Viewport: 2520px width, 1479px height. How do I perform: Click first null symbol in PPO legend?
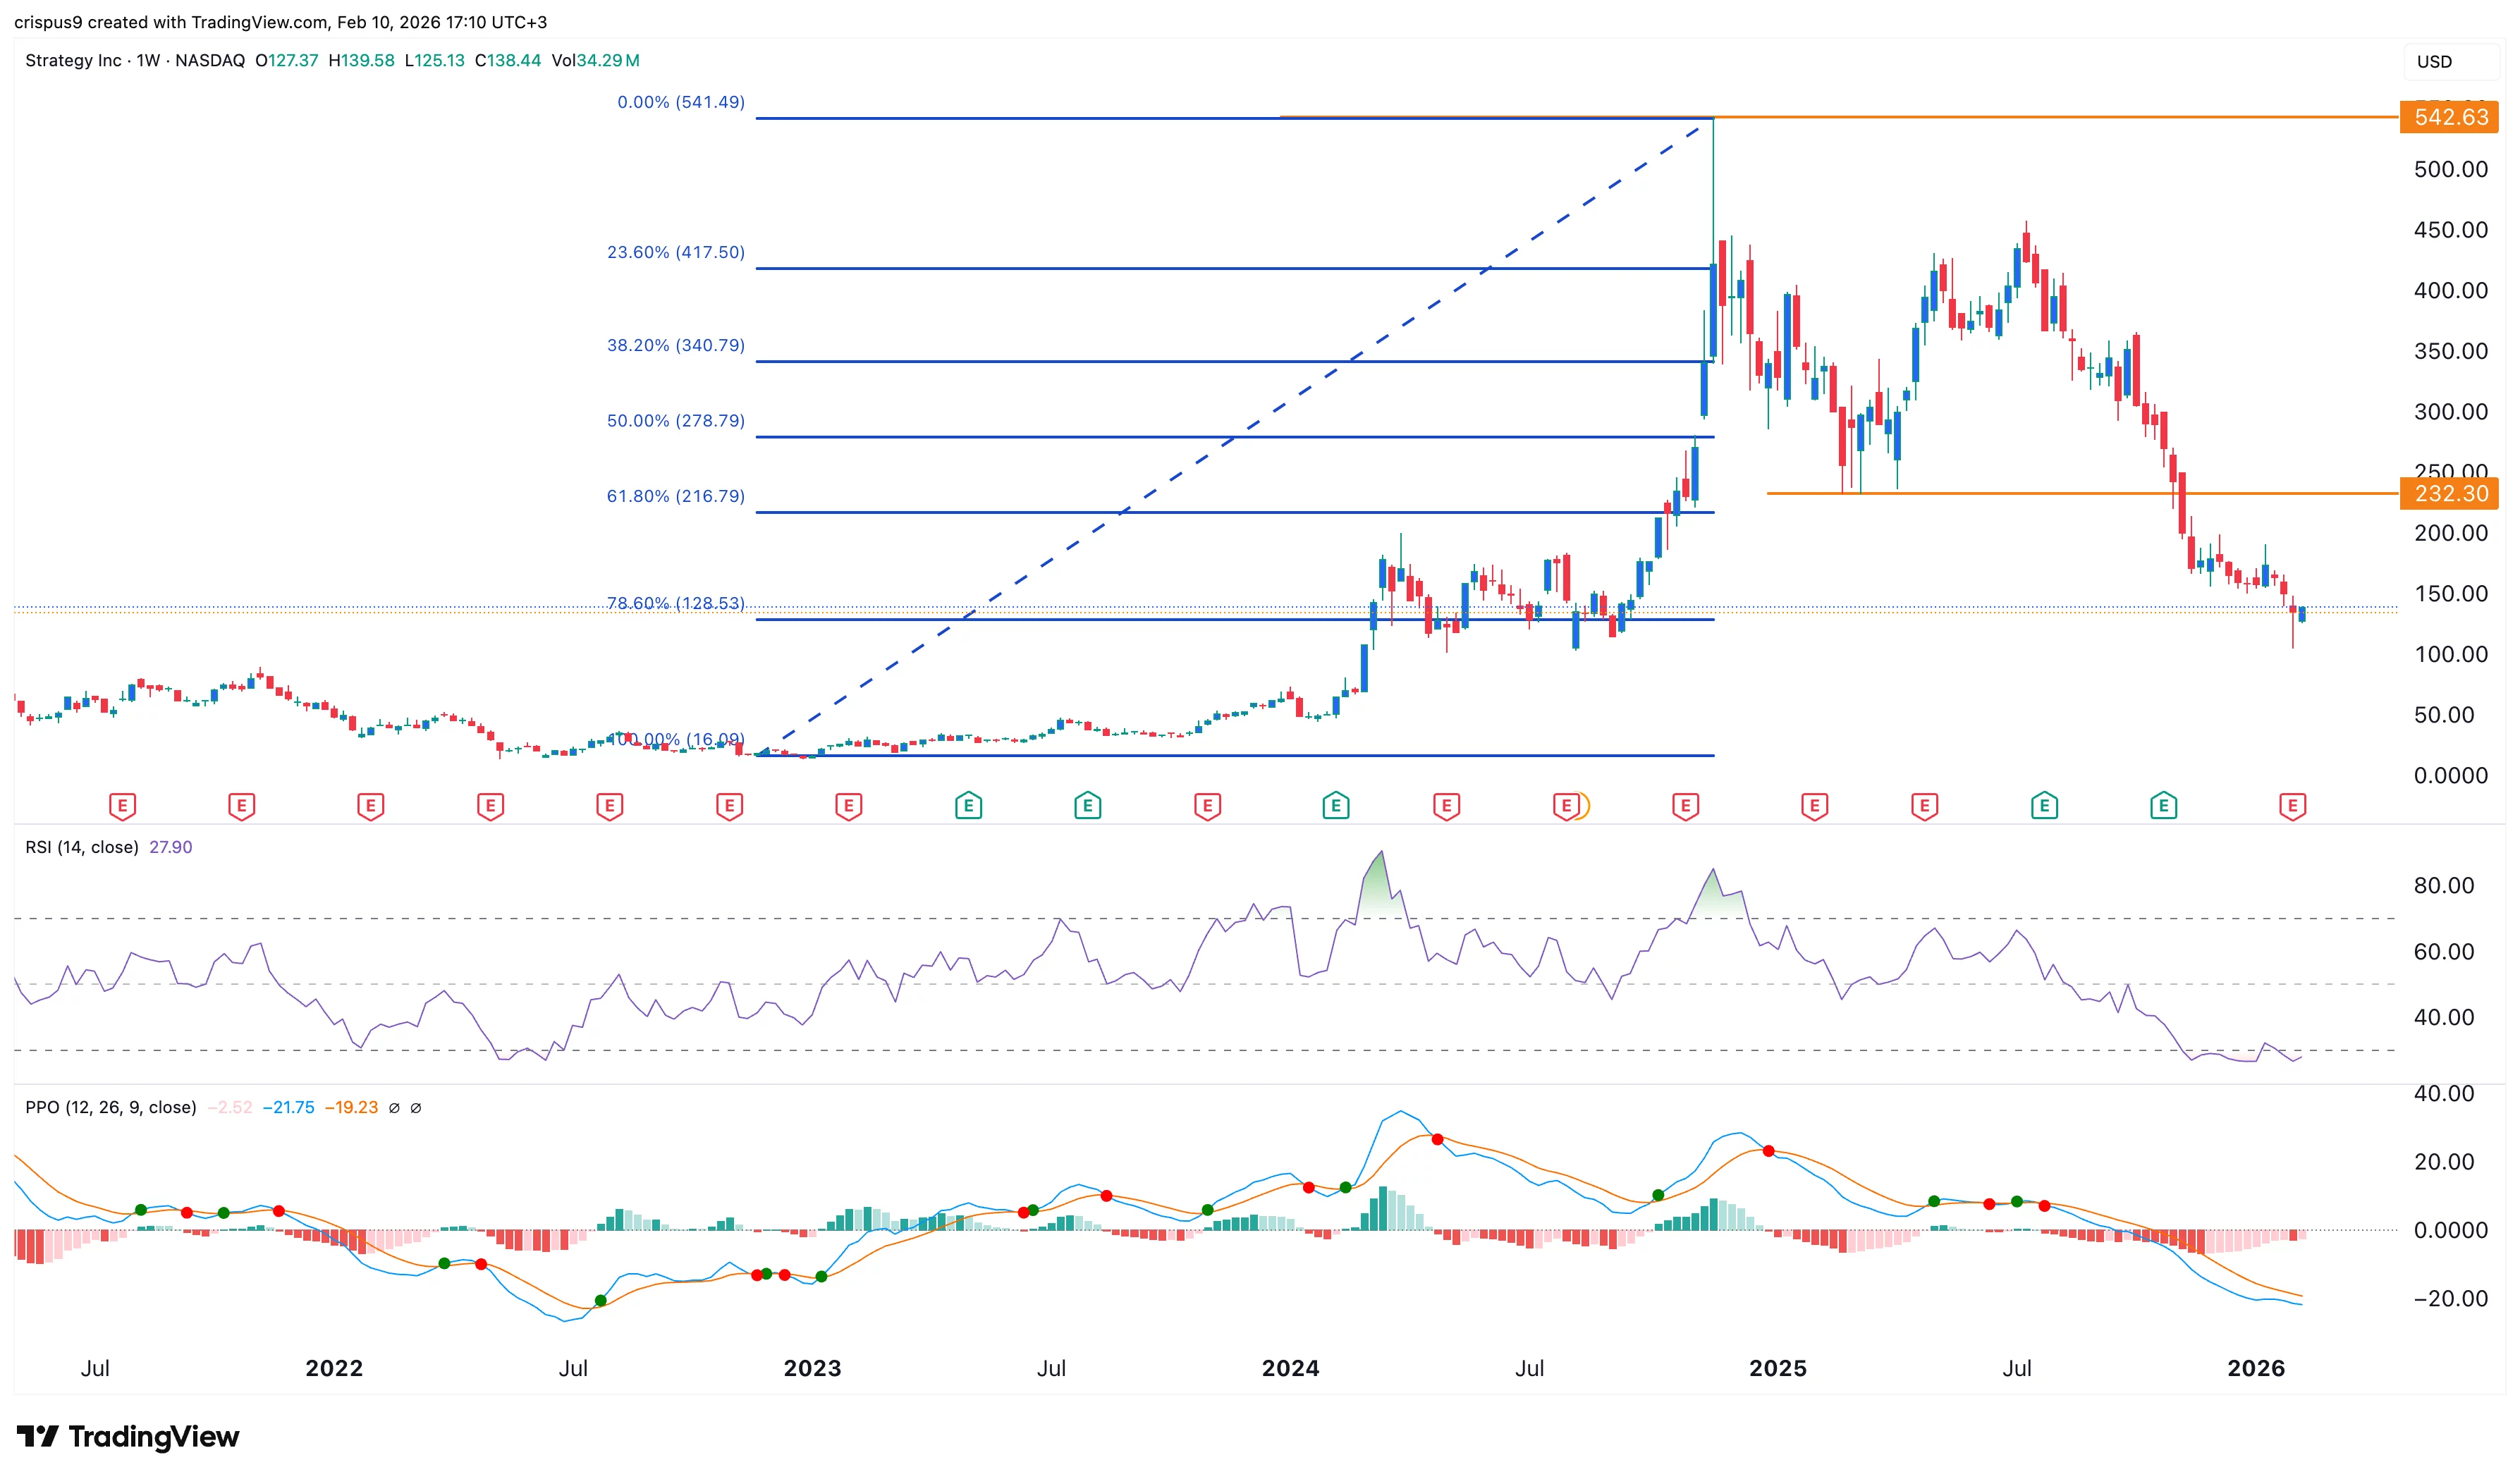coord(394,1108)
